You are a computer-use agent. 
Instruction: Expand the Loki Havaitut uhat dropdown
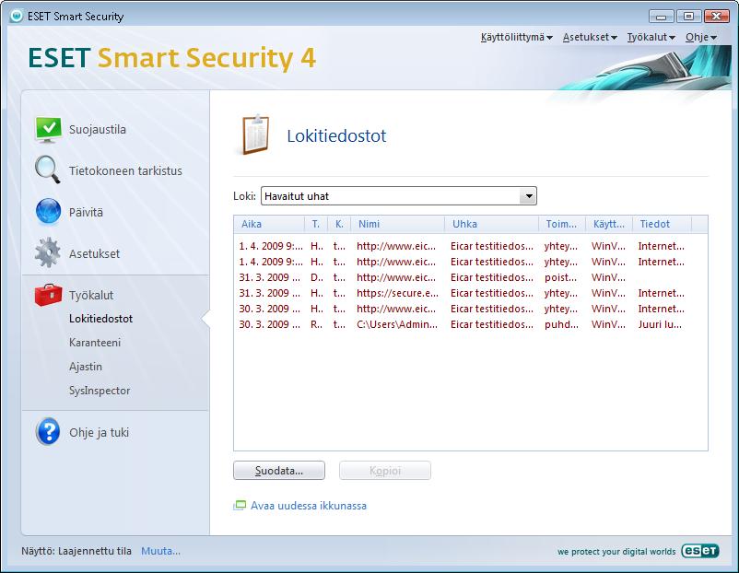[528, 196]
